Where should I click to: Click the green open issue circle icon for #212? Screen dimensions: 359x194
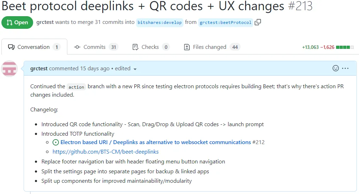(56, 142)
